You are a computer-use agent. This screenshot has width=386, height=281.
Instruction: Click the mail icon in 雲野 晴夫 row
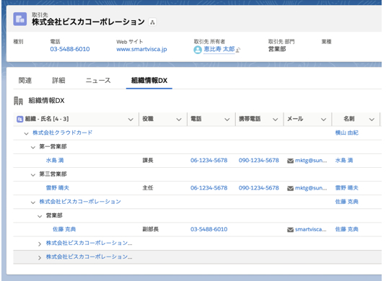coord(290,188)
